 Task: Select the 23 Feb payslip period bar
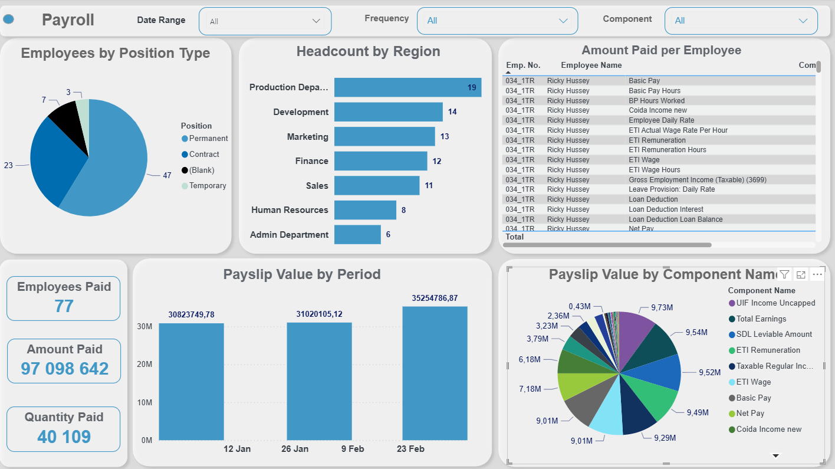coord(435,373)
